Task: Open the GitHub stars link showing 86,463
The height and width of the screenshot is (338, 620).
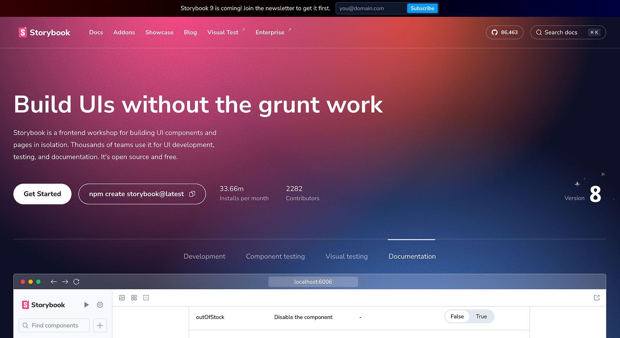Action: (505, 33)
